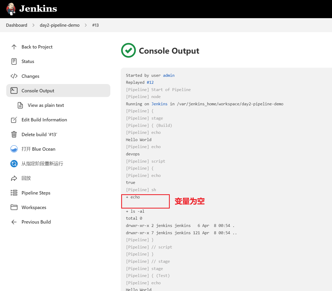The image size is (332, 291).
Task: Click the restart-from-stage circular arrows icon
Action: click(x=14, y=164)
